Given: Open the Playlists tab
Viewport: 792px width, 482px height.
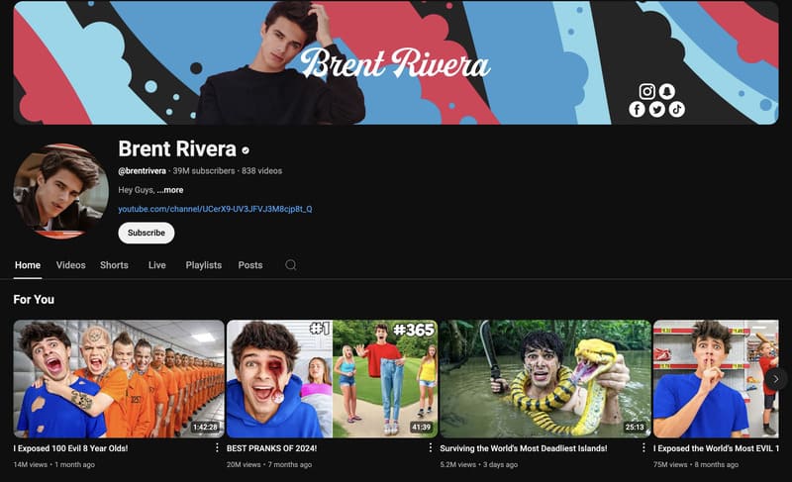Looking at the screenshot, I should [x=204, y=265].
